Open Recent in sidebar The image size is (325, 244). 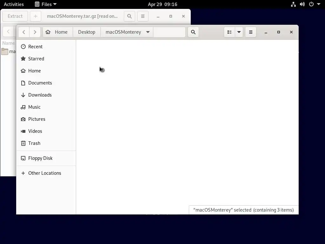click(x=46, y=47)
